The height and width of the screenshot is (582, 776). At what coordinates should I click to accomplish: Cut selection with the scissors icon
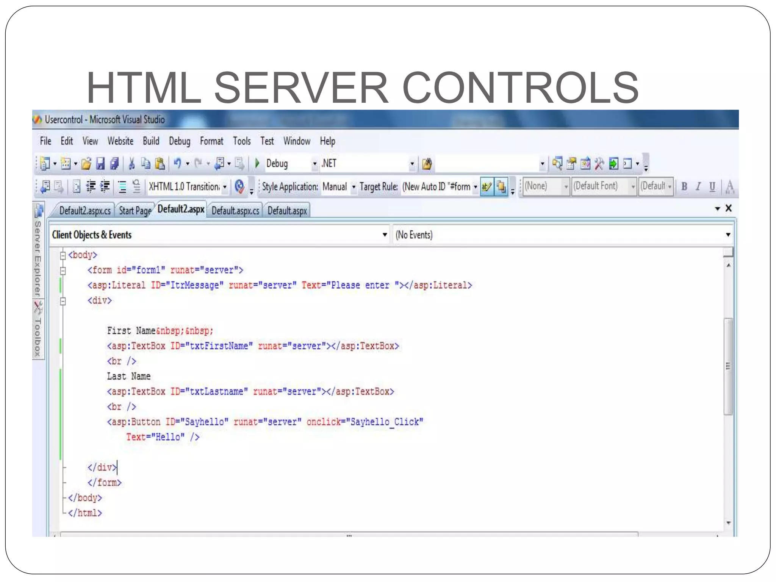click(131, 164)
